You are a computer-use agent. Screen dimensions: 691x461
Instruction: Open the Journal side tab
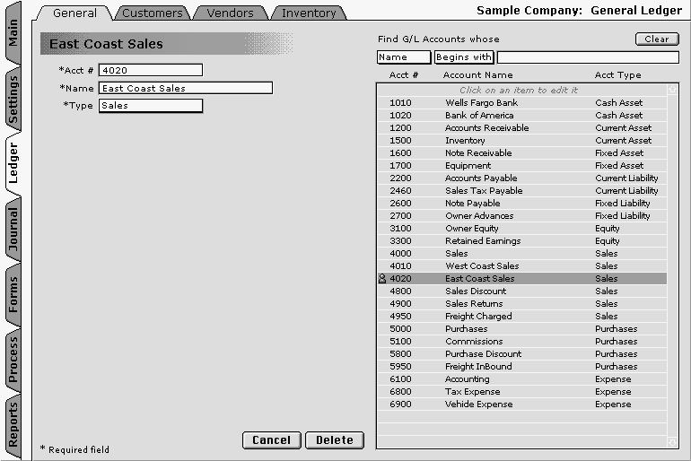pyautogui.click(x=13, y=229)
